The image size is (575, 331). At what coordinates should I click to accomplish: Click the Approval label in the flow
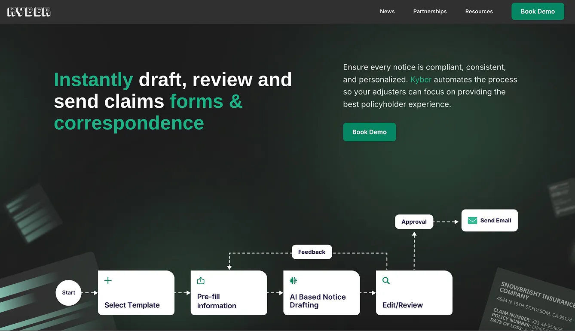(414, 222)
